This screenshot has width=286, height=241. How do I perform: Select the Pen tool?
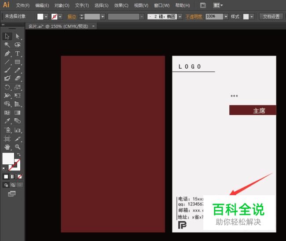click(x=7, y=53)
